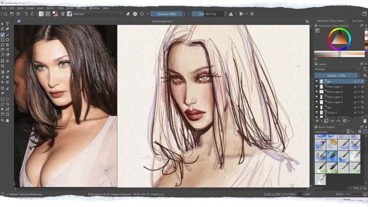
Task: Toggle horizontal mirror tool
Action: (x=231, y=14)
